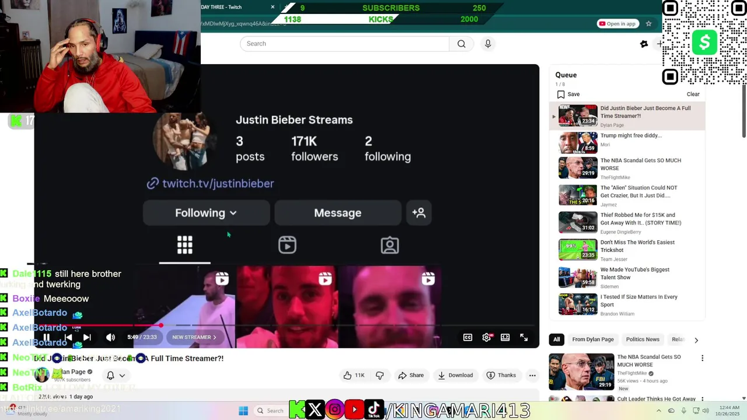Pause the YouTube video
The width and height of the screenshot is (747, 420).
pyautogui.click(x=47, y=337)
